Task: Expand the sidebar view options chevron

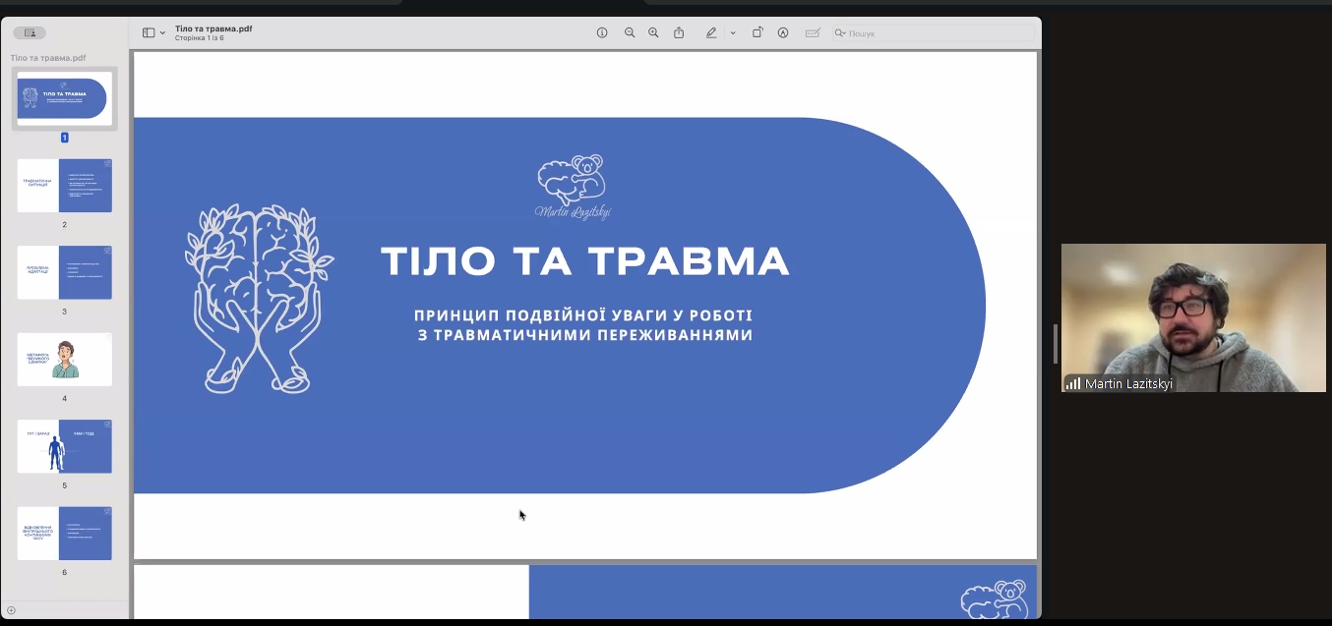Action: pos(162,33)
